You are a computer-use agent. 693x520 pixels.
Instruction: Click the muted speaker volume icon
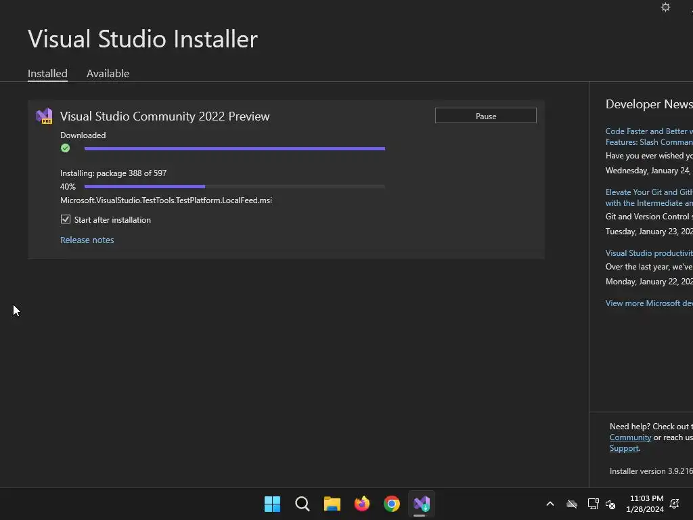tap(610, 504)
